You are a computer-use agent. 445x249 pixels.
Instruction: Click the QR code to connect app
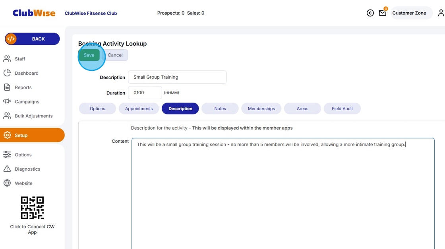click(x=32, y=208)
